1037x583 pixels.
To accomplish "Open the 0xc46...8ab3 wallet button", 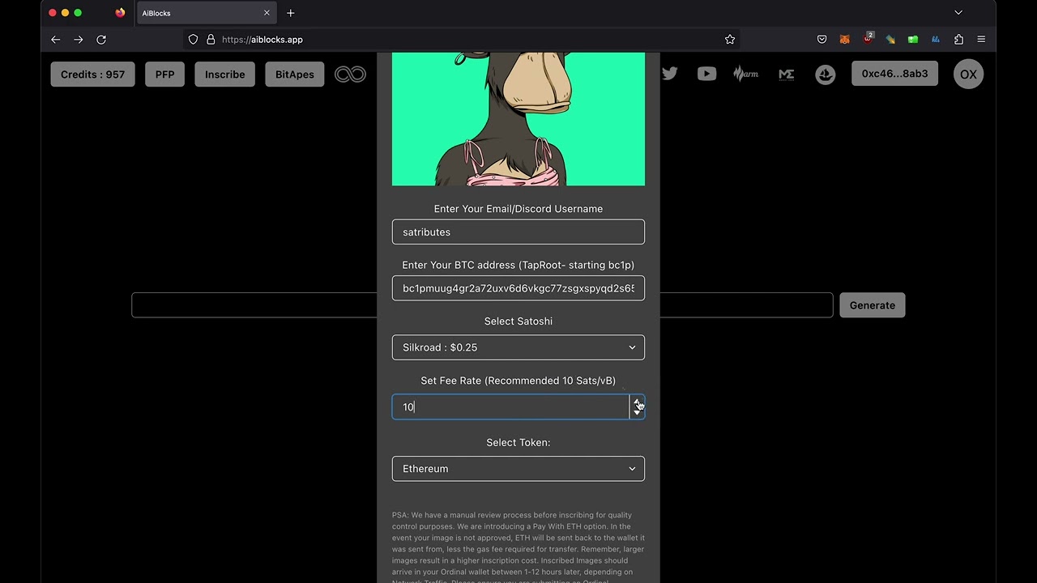I will (894, 74).
